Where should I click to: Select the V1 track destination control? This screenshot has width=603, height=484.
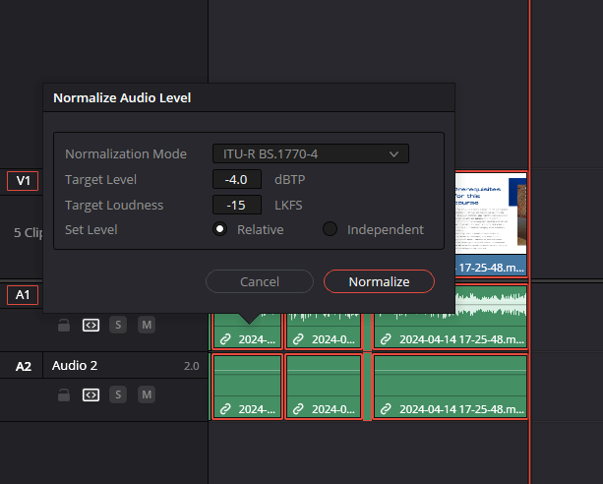click(x=23, y=181)
